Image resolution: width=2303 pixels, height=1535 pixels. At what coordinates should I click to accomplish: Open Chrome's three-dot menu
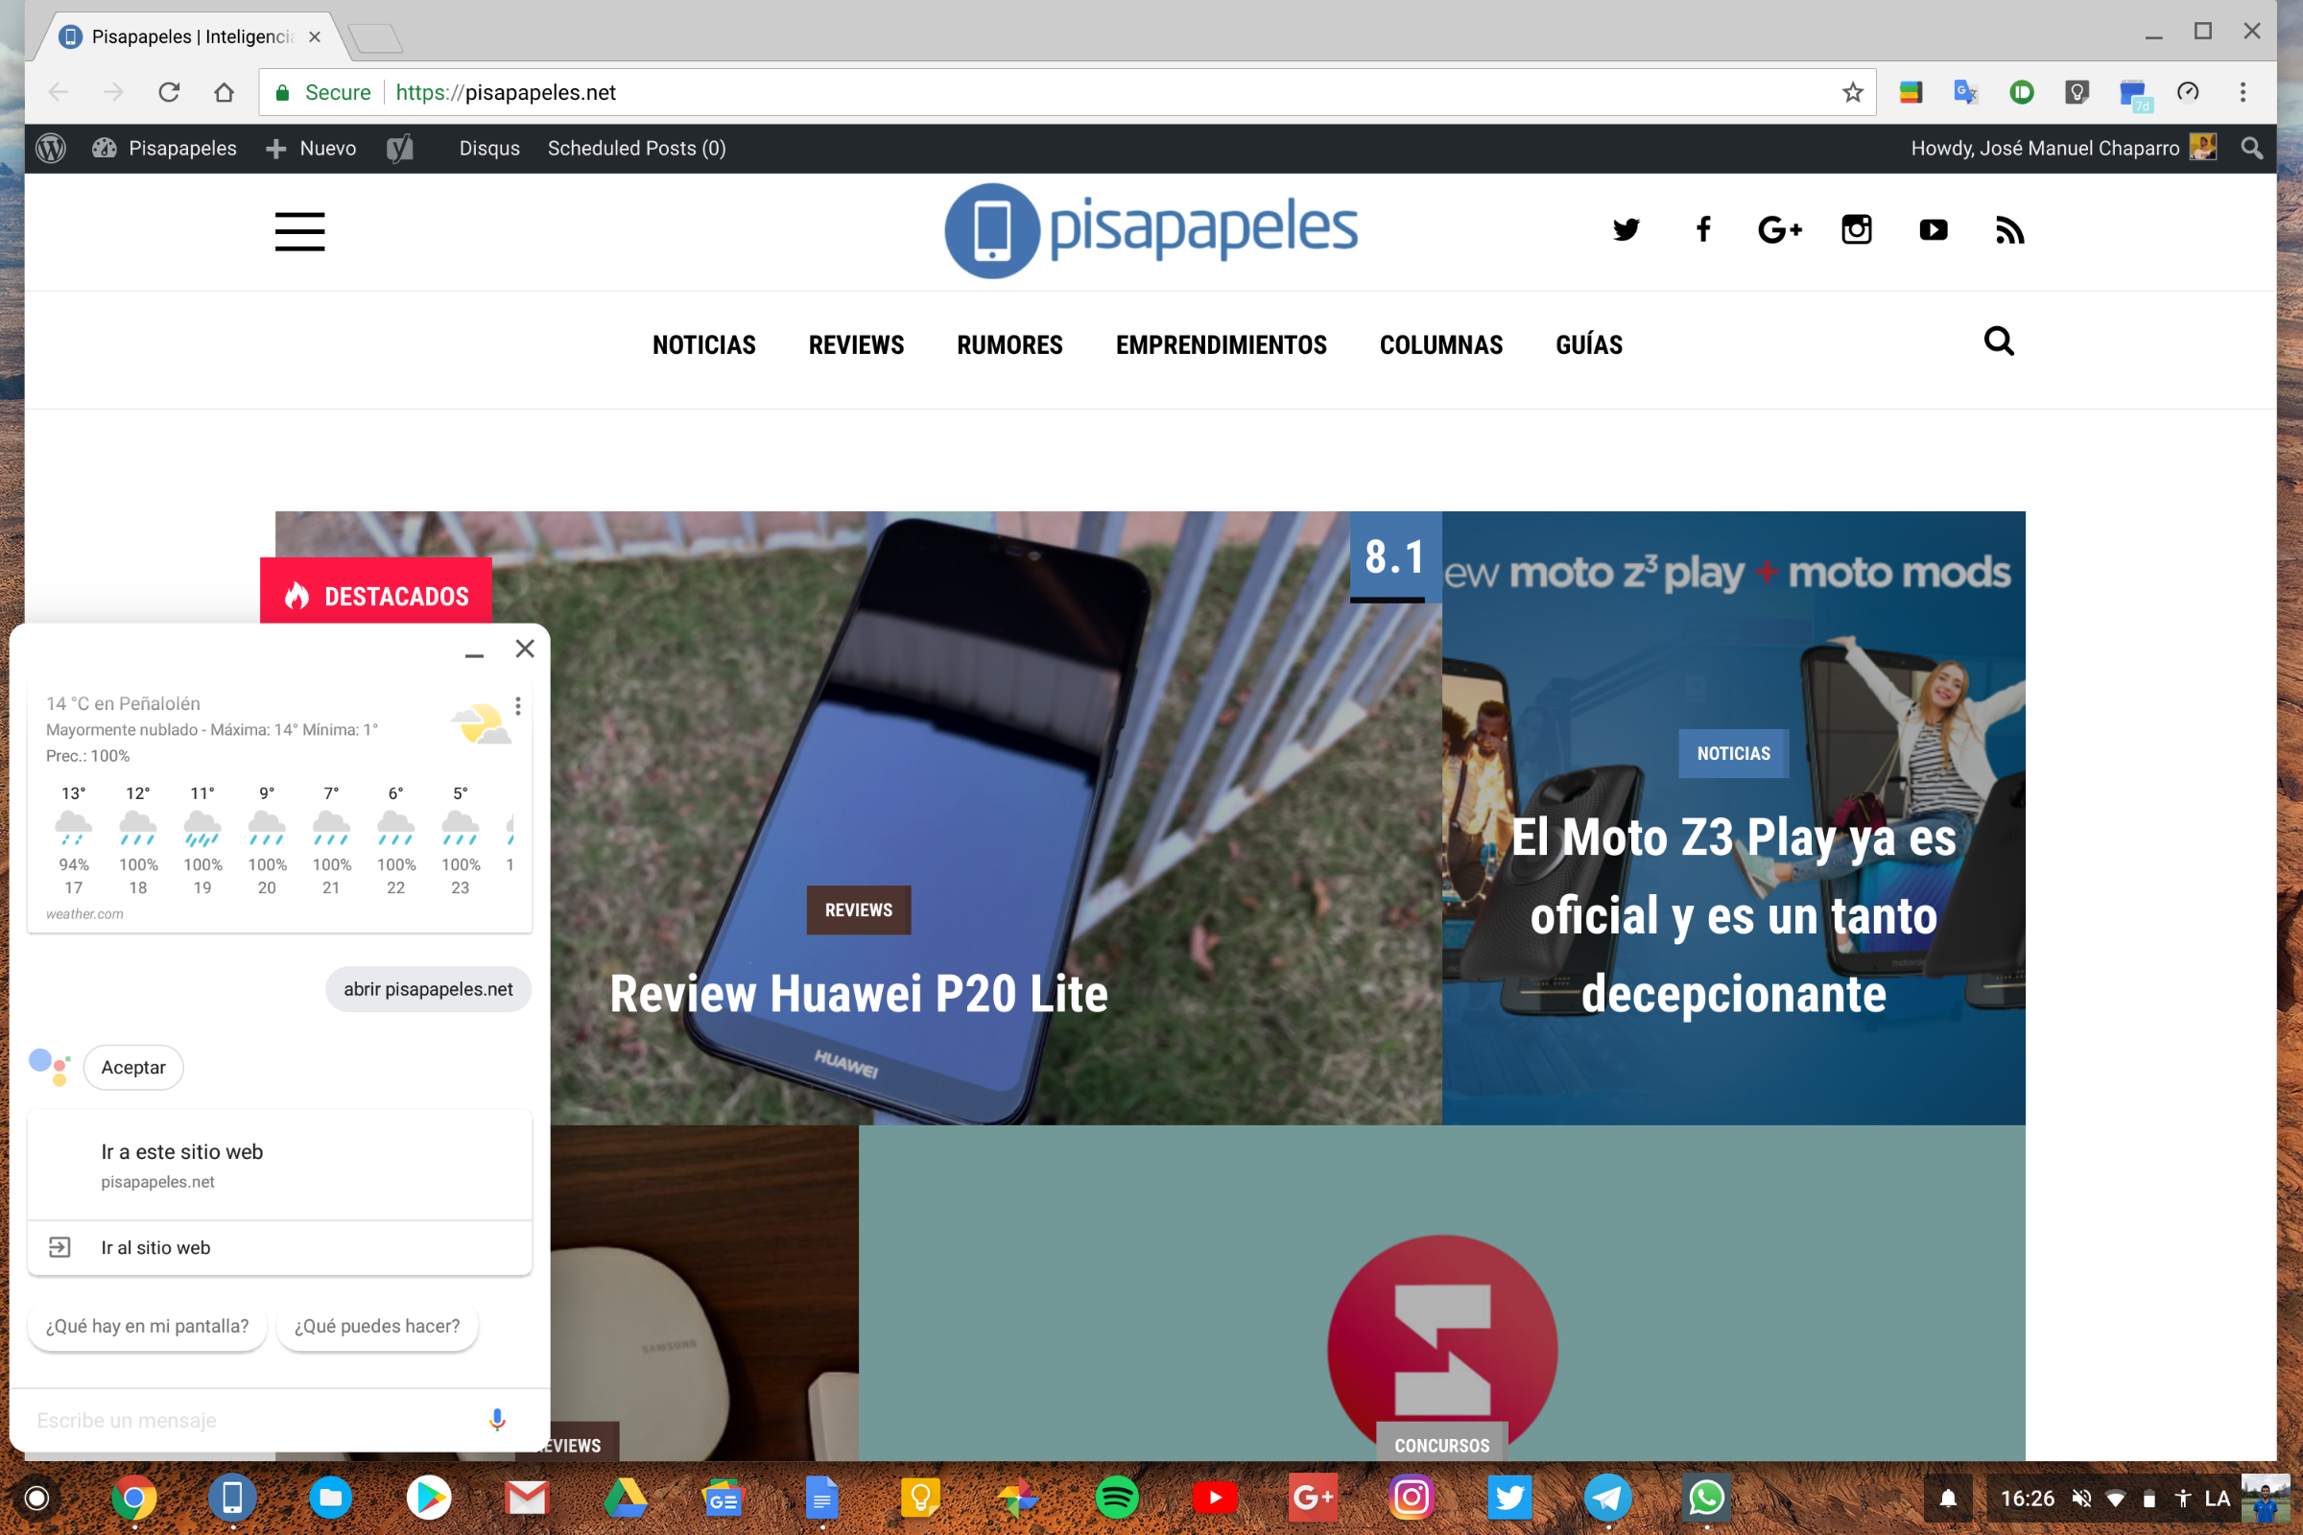coord(2243,92)
